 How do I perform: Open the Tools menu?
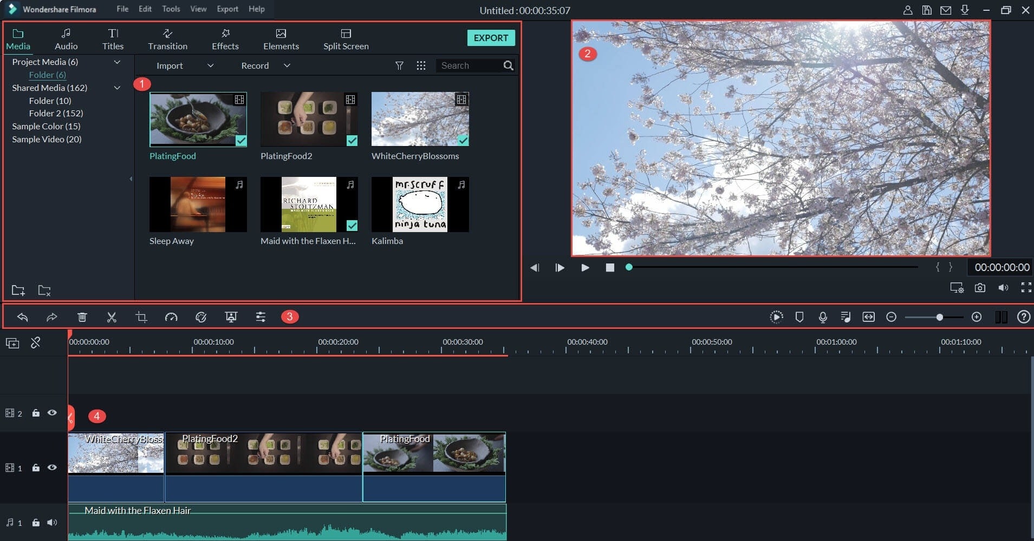(x=171, y=9)
